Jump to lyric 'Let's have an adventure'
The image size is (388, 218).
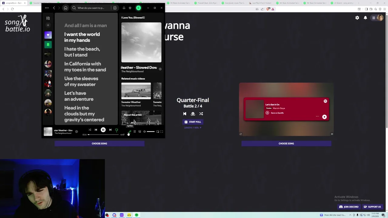[x=79, y=96]
